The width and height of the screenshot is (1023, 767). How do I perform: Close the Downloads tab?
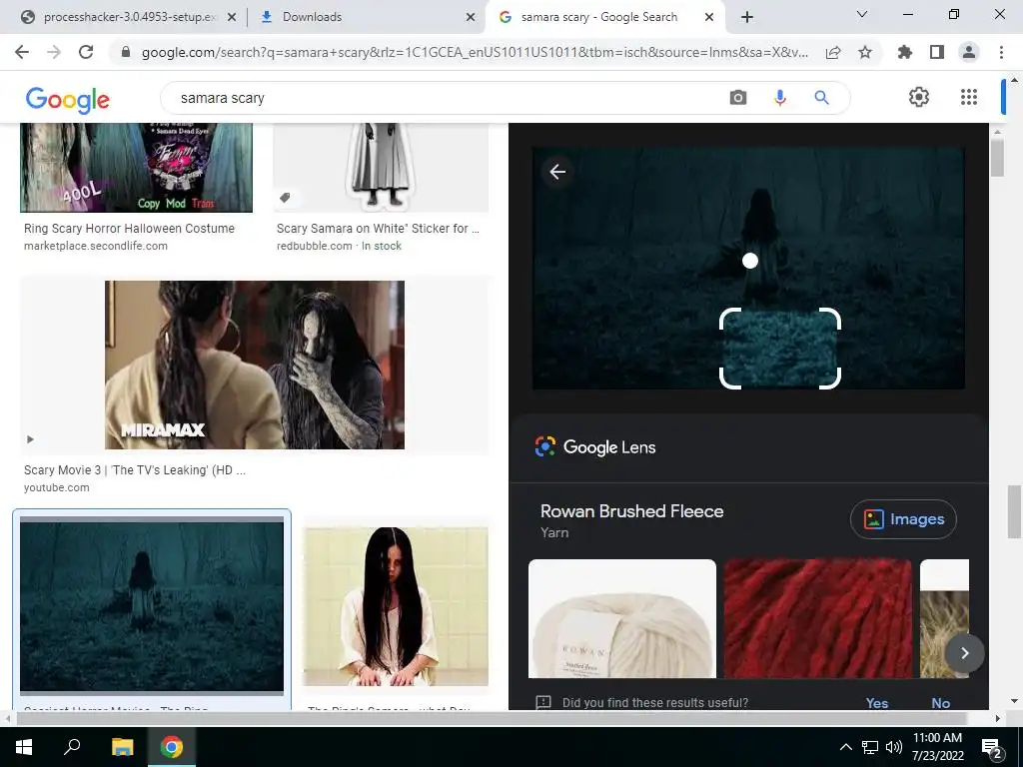471,17
